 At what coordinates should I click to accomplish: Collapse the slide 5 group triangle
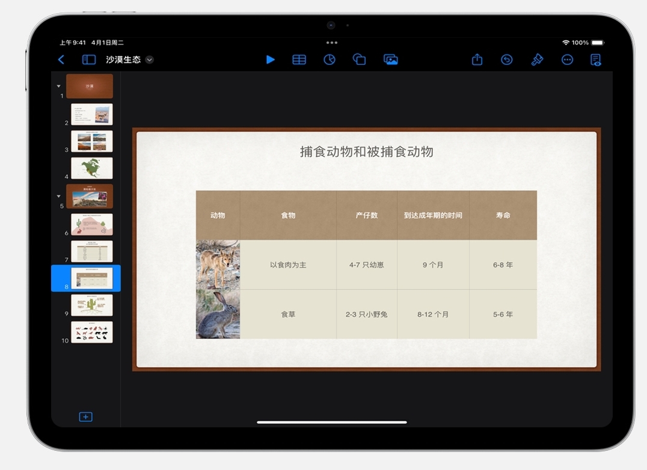tap(58, 196)
